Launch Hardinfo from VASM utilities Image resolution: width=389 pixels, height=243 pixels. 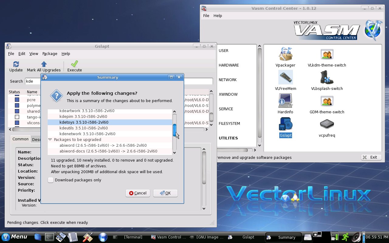click(285, 101)
